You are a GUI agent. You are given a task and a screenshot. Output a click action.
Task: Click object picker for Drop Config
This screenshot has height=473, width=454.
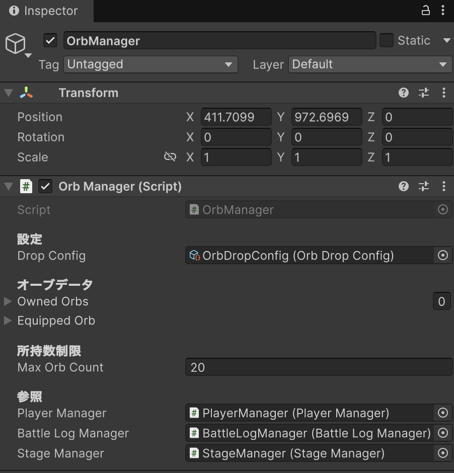442,256
